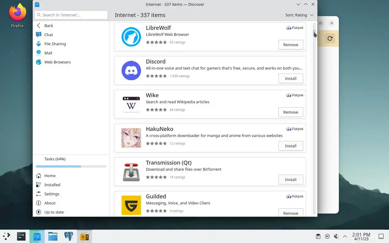Open the Chat category
The image size is (389, 243).
click(x=71, y=35)
